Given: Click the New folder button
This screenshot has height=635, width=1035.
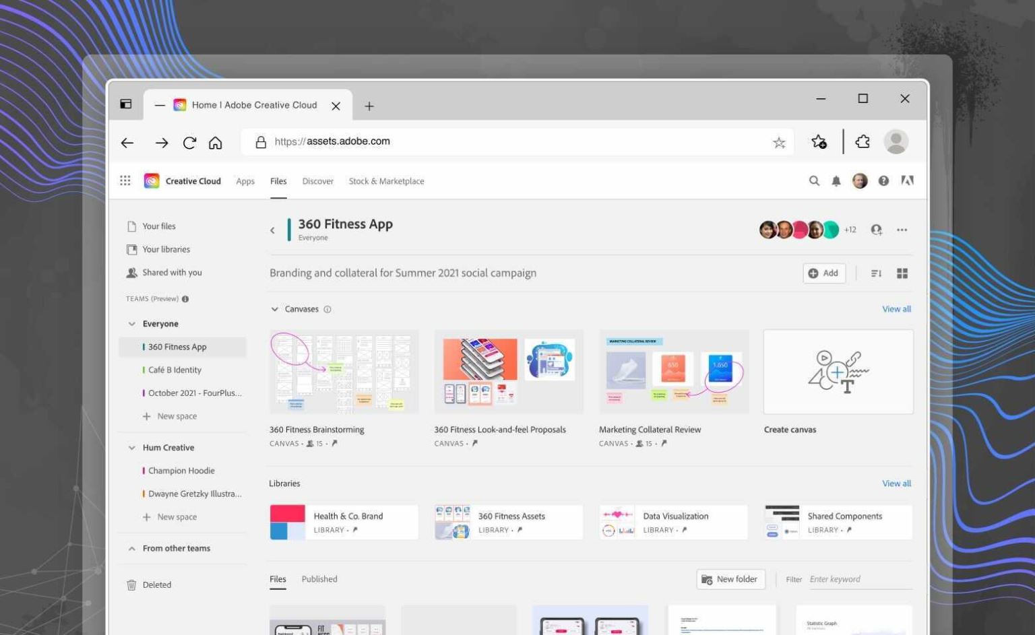Looking at the screenshot, I should click(x=730, y=579).
